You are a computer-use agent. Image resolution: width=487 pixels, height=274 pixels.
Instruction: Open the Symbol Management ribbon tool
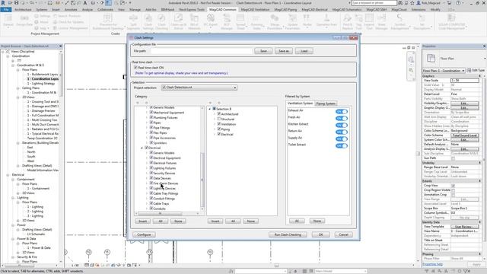point(399,21)
